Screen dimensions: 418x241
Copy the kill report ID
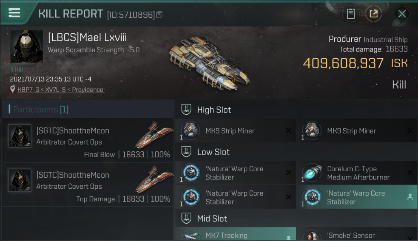159,14
